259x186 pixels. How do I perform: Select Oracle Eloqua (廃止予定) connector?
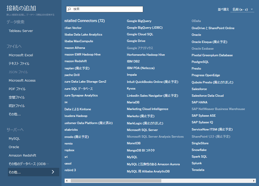(210, 42)
